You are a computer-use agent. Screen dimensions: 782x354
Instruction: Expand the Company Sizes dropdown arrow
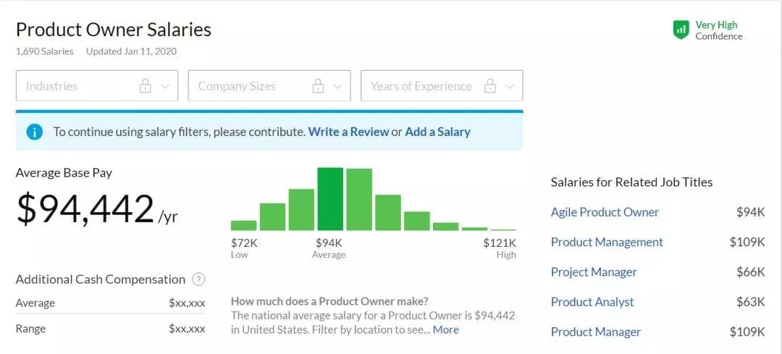[337, 86]
